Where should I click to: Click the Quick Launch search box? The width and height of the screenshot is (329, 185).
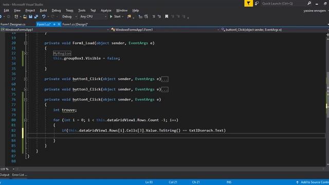coord(283,4)
